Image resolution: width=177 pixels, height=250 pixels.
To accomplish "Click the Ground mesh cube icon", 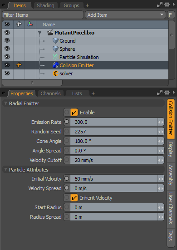I will click(55, 41).
